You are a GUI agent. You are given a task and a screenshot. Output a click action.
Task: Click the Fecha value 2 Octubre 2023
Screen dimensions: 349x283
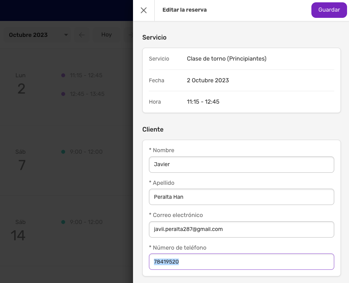coord(208,80)
